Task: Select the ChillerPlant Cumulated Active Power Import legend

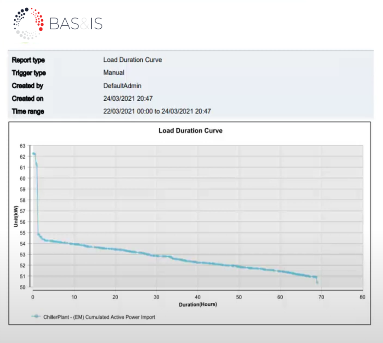Action: pos(99,317)
